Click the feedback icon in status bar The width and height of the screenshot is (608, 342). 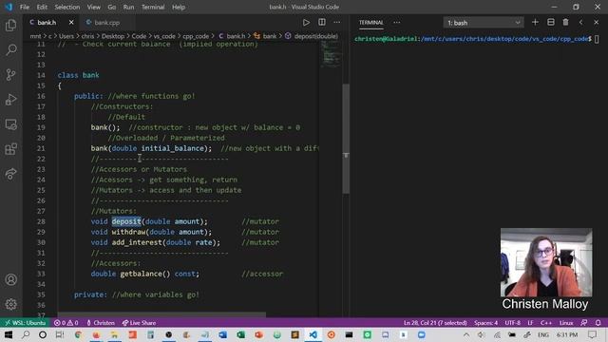(x=584, y=323)
